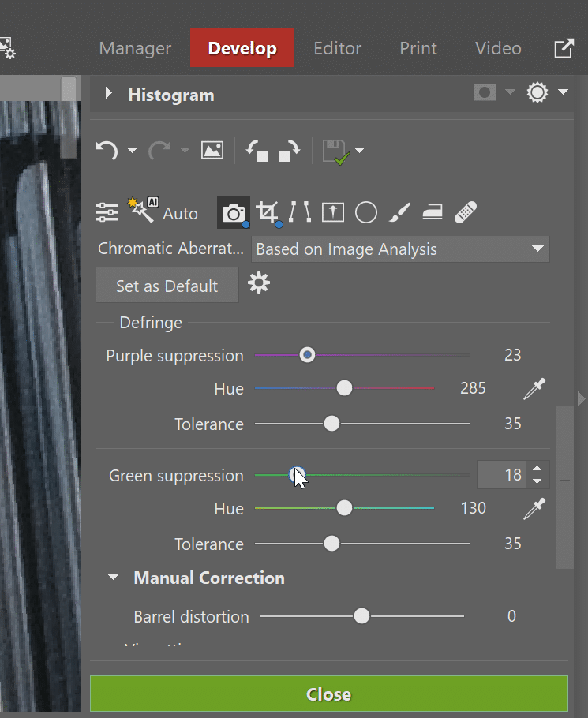Viewport: 588px width, 718px height.
Task: Choose the Retouching bandage tool
Action: tap(466, 212)
